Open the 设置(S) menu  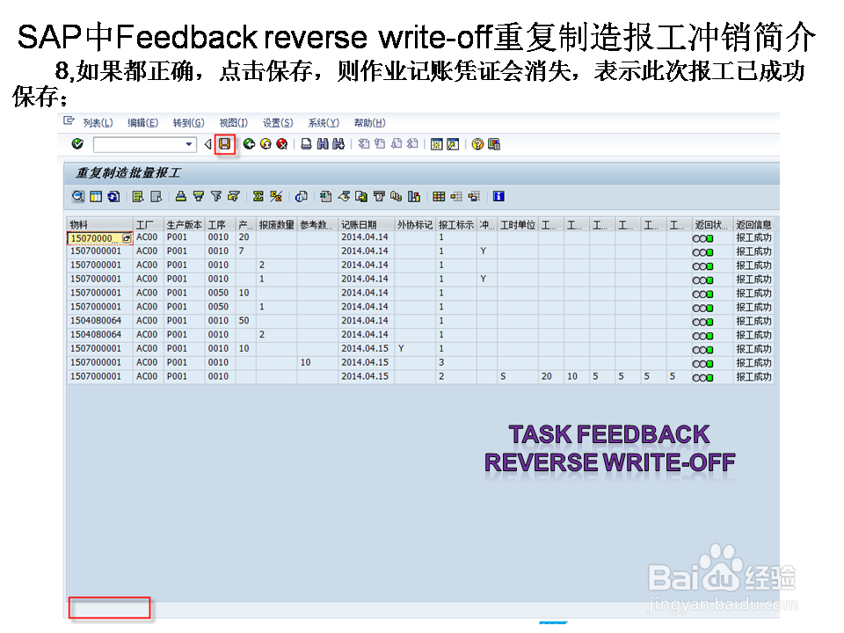click(278, 123)
